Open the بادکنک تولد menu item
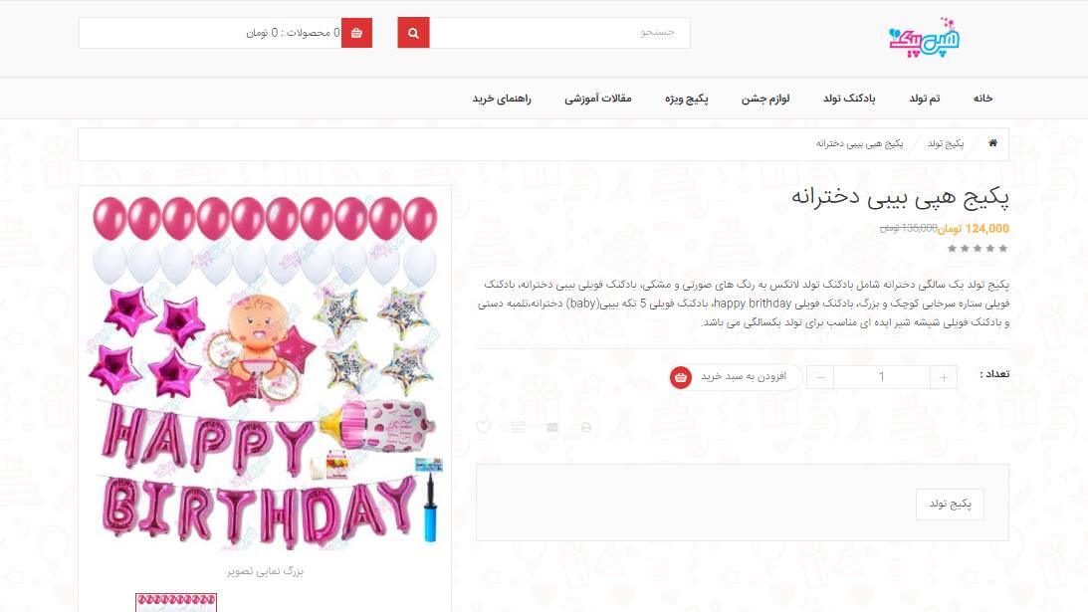The image size is (1088, 612). (849, 99)
